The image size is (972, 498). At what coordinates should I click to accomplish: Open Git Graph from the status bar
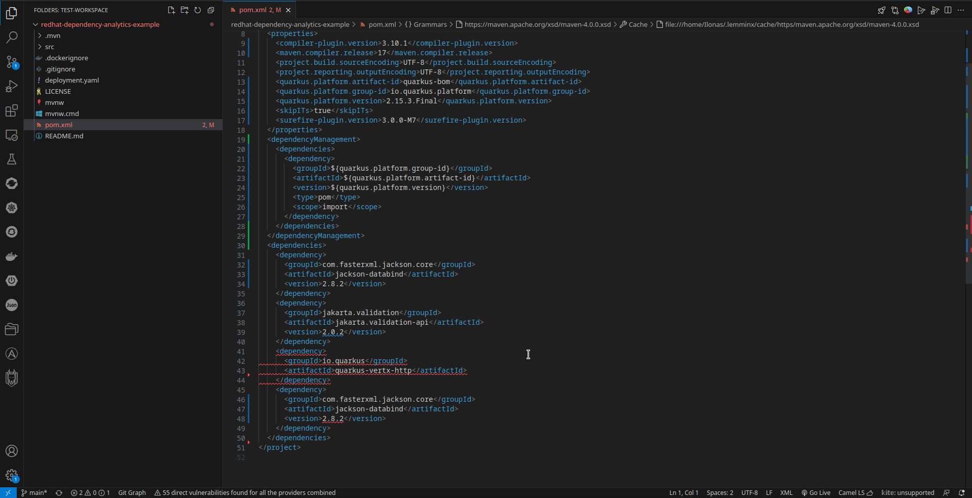tap(131, 492)
